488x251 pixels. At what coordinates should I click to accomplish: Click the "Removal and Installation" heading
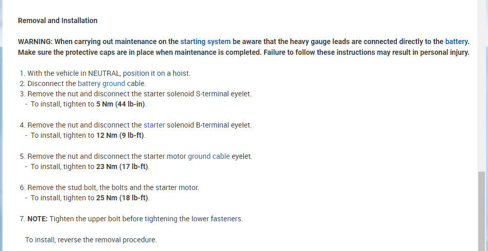(57, 20)
